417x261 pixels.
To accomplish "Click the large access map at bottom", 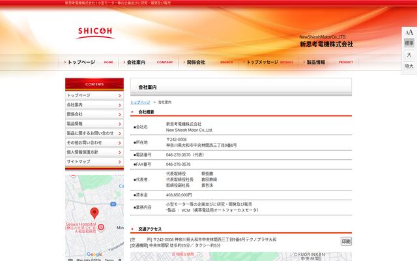I will (x=241, y=256).
